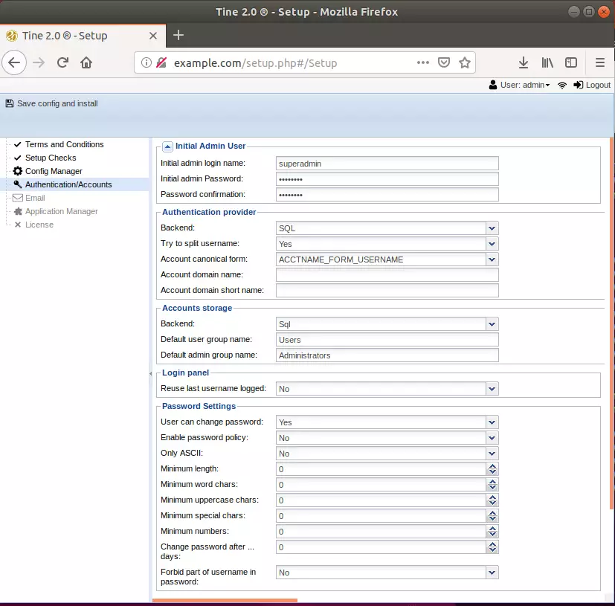Click the Email envelope icon in sidebar
615x606 pixels.
(18, 198)
